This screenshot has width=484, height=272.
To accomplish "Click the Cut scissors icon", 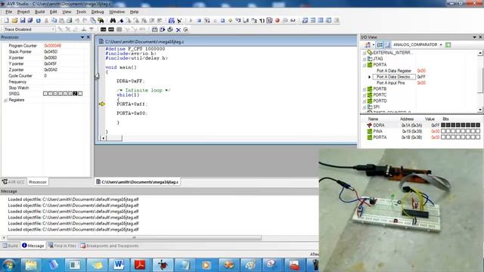I will (x=46, y=20).
